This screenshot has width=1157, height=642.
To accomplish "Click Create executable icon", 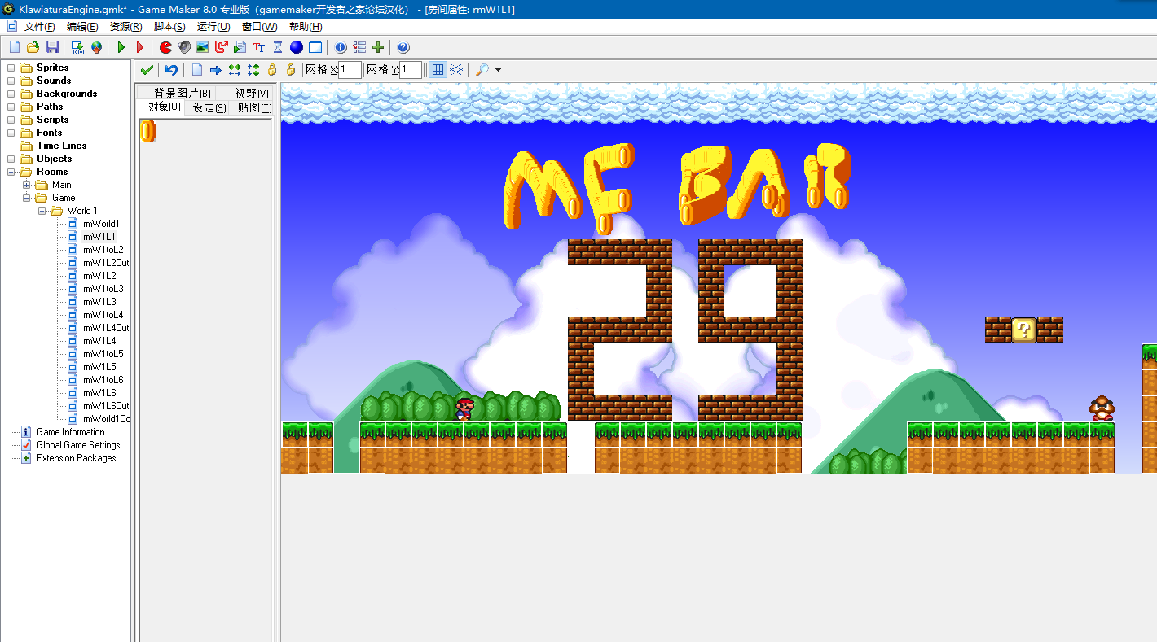I will pos(77,47).
